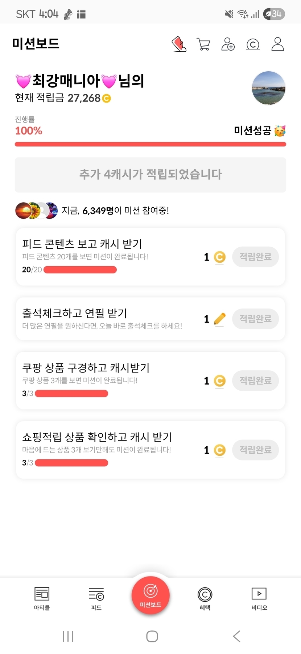The height and width of the screenshot is (654, 301).
Task: Switch to the 피드 tab
Action: (x=96, y=598)
